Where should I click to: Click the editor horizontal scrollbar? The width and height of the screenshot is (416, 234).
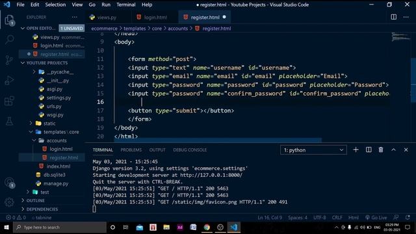coord(218,140)
